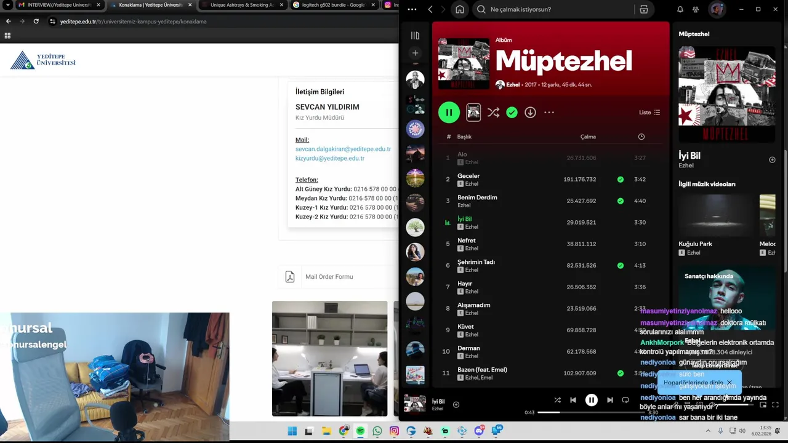Click the create playlist plus icon
The image size is (788, 443).
pos(415,53)
